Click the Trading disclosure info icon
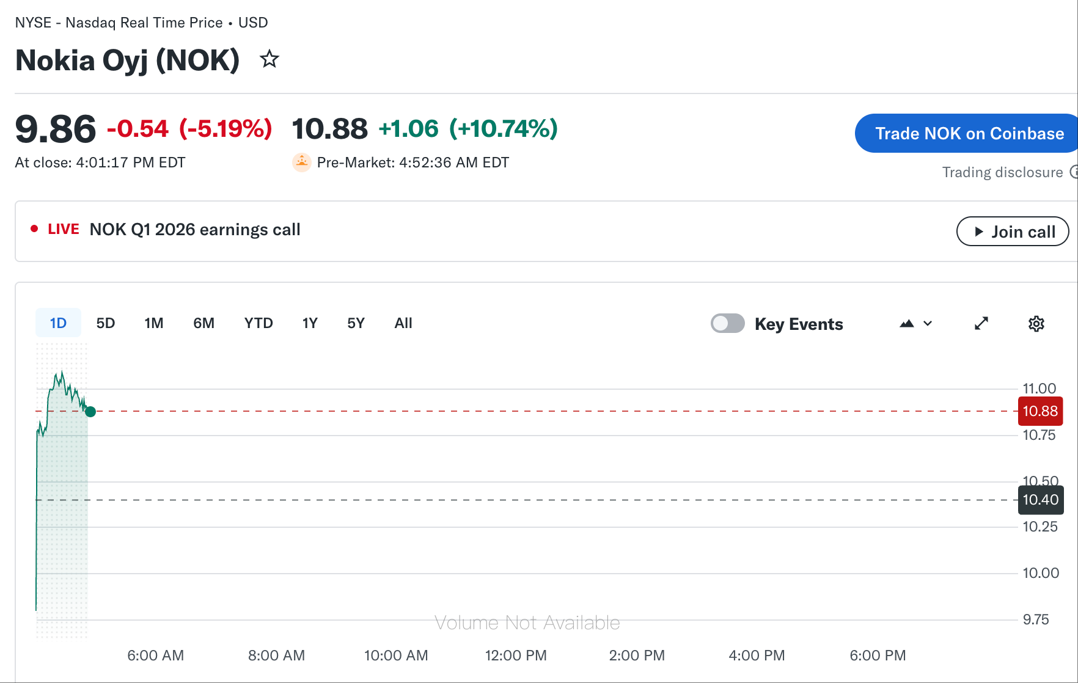 (x=1074, y=172)
